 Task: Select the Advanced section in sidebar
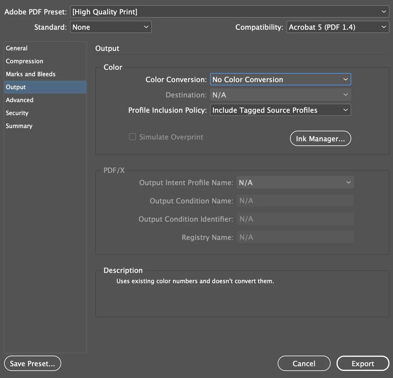[x=45, y=100]
